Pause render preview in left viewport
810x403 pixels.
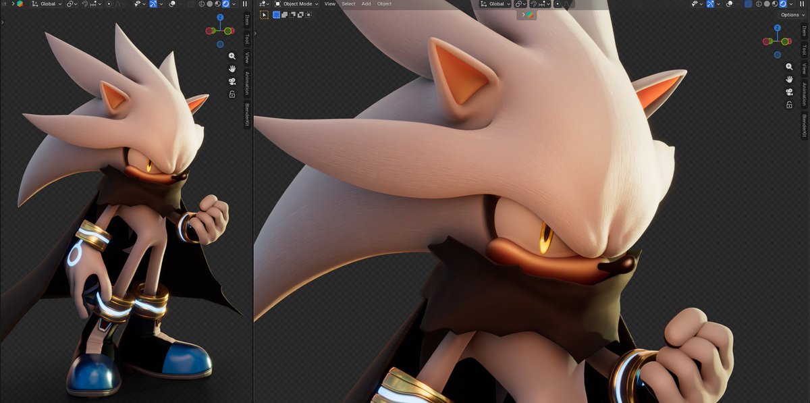tap(244, 4)
